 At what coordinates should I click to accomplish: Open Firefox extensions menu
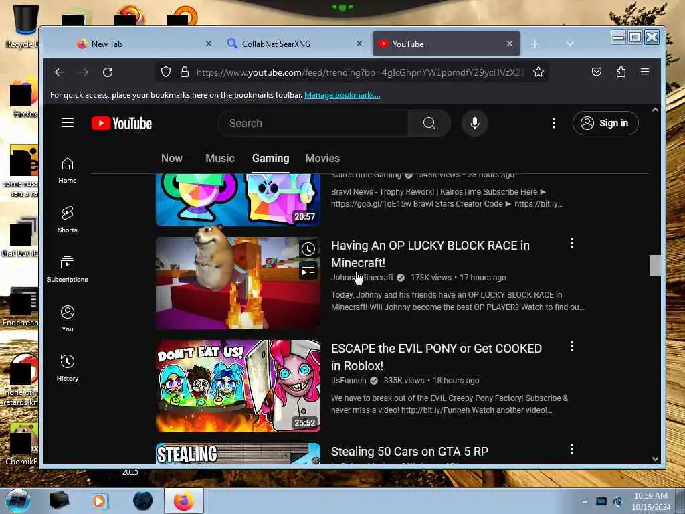(621, 72)
